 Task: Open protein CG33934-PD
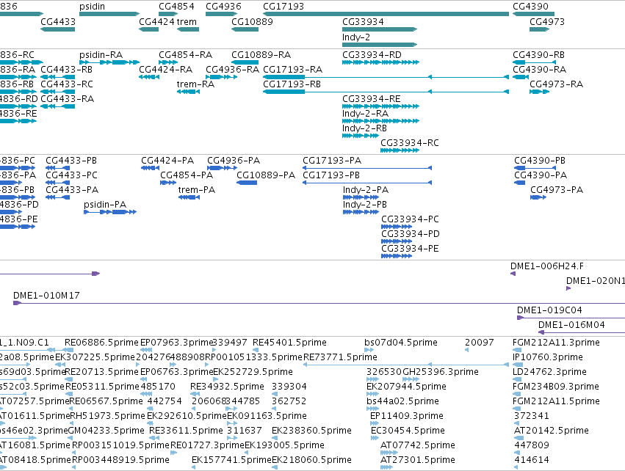pos(411,234)
